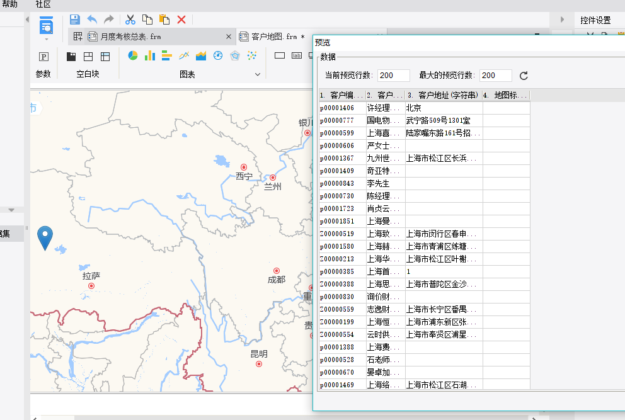The image size is (625, 420).
Task: Insert a gauge dashboard chart
Action: (x=218, y=55)
